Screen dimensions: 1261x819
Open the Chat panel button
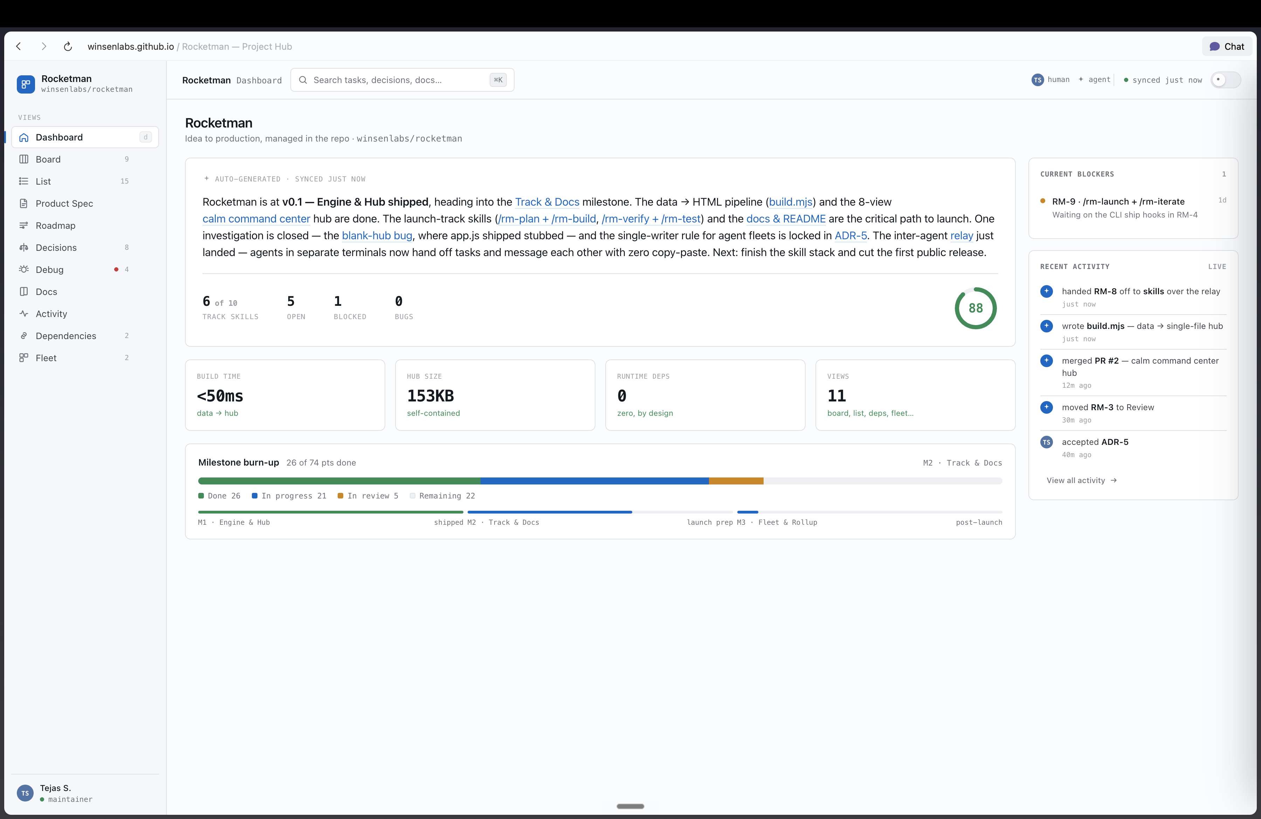tap(1227, 47)
